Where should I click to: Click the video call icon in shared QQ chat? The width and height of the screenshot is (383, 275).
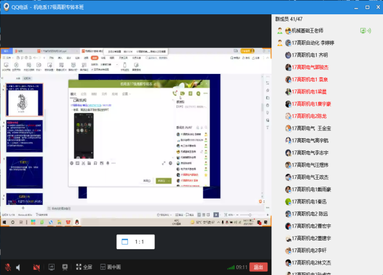pos(182,93)
